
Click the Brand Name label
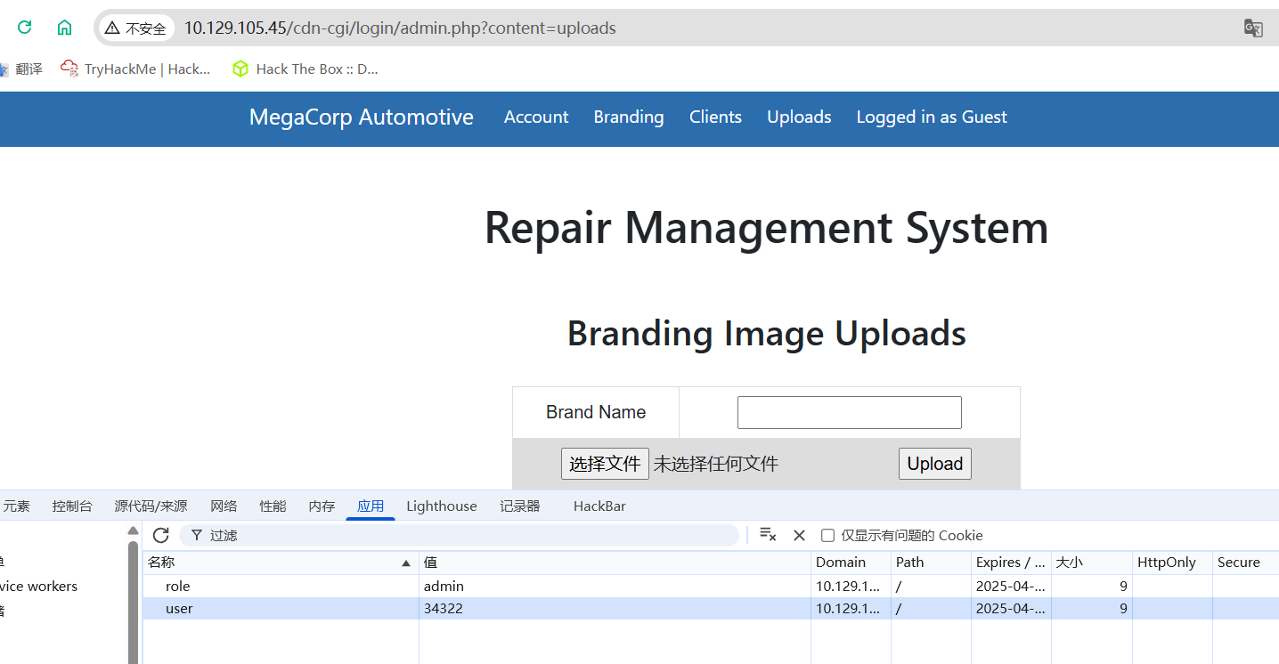click(596, 412)
